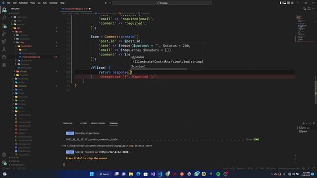Click the parameter hint horizontal scrollbar

point(159,69)
